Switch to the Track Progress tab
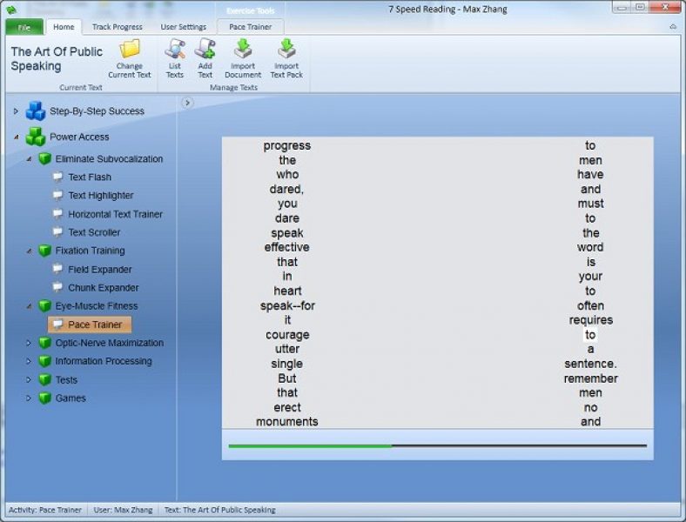686x522 pixels. point(117,27)
